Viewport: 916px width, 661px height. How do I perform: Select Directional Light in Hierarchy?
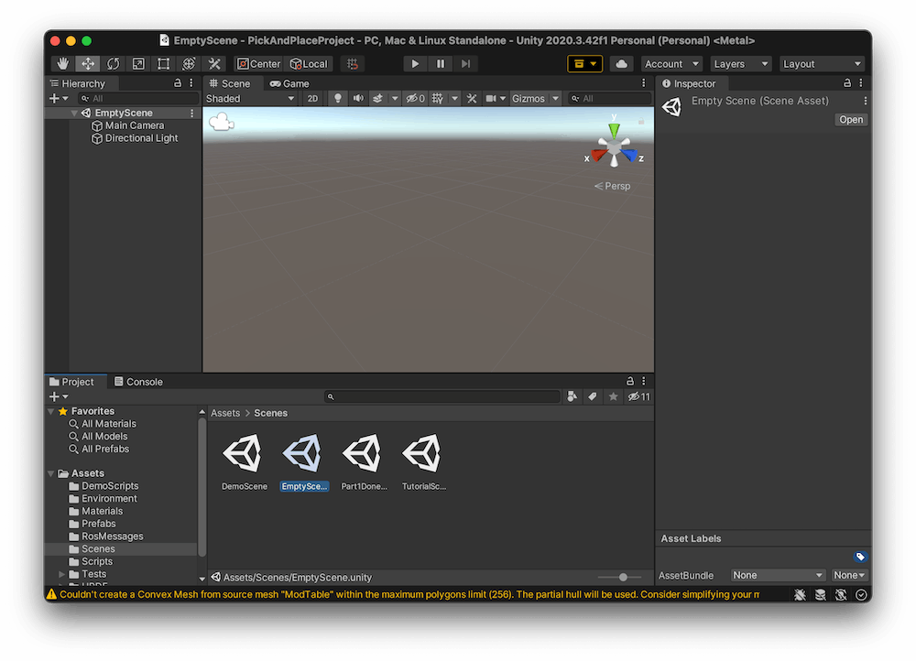pyautogui.click(x=141, y=138)
